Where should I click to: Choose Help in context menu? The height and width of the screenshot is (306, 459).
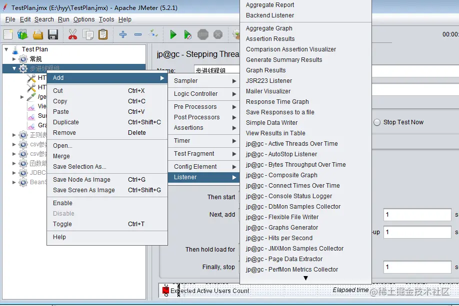point(107,237)
